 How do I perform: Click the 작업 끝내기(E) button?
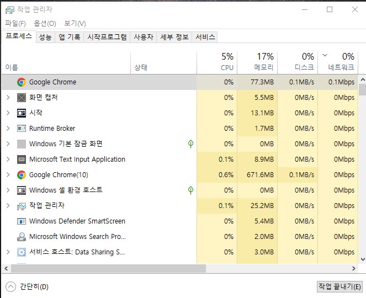[x=340, y=286]
